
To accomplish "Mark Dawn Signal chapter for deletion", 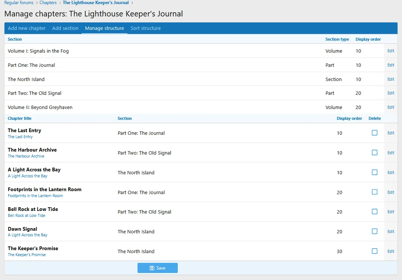I will tap(374, 231).
